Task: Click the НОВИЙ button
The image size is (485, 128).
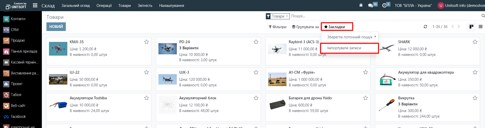Action: 56,27
